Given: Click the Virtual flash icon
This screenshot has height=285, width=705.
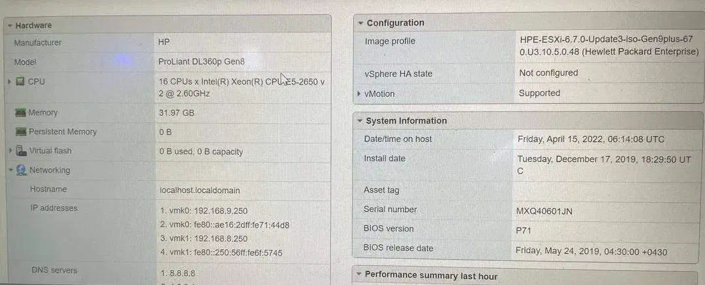Looking at the screenshot, I should coord(21,151).
